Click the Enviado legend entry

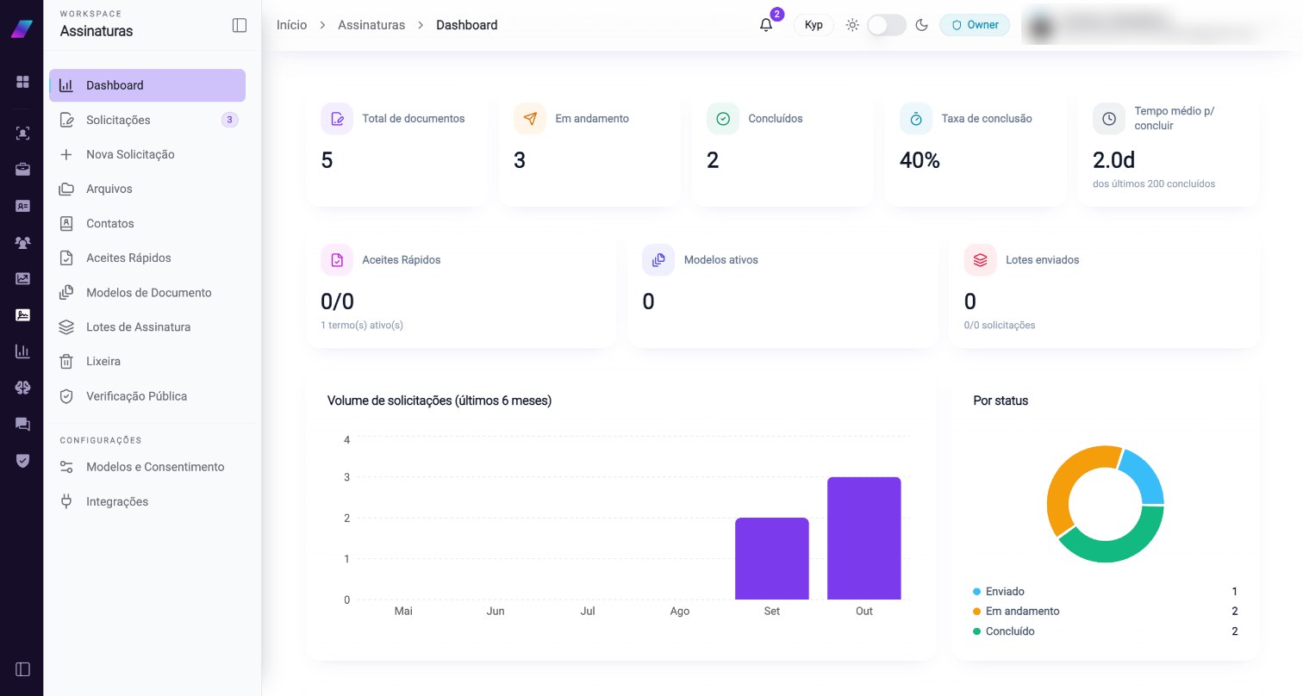point(1105,592)
